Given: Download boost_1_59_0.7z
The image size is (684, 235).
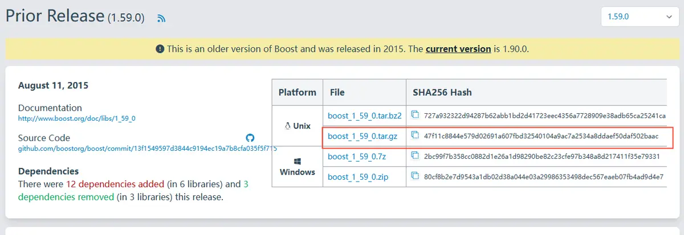Looking at the screenshot, I should coord(357,156).
